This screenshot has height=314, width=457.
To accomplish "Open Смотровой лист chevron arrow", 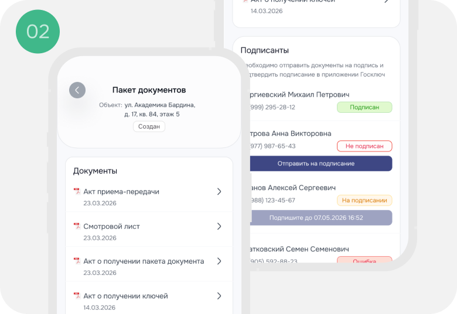I will coord(219,226).
